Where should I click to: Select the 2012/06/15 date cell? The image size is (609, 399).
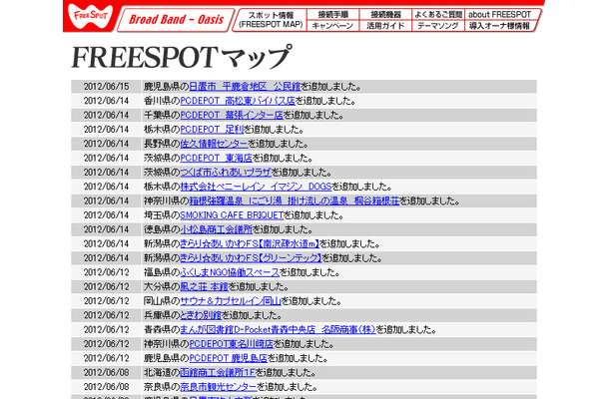click(106, 87)
